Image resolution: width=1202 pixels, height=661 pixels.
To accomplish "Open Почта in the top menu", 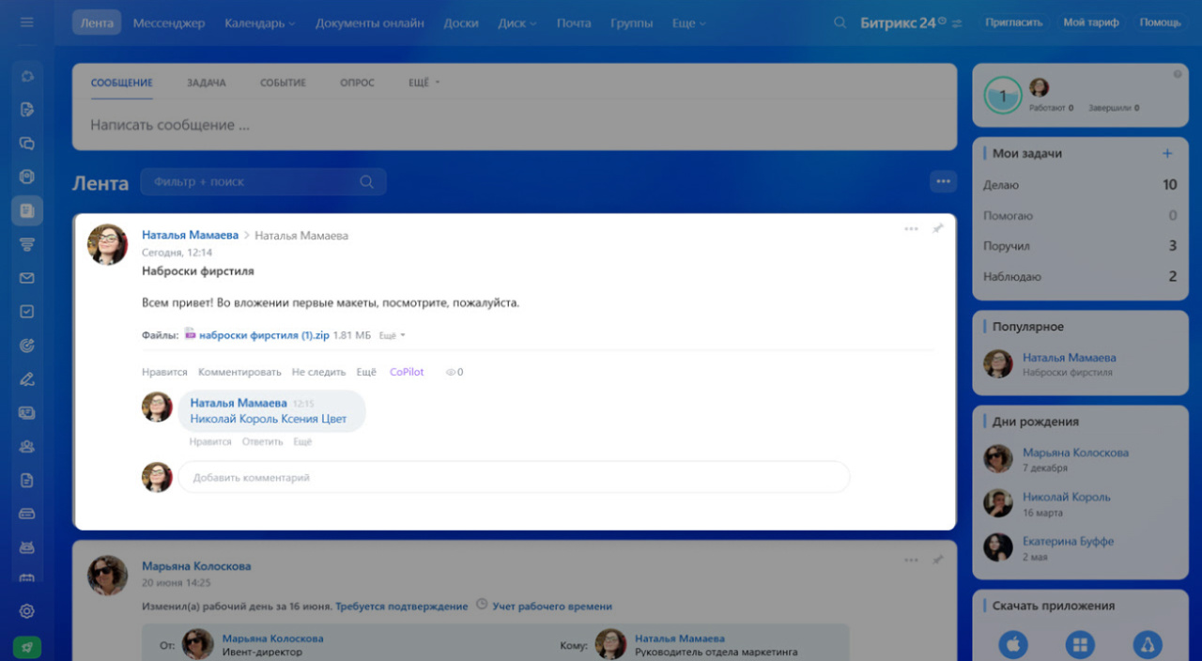I will coord(574,23).
